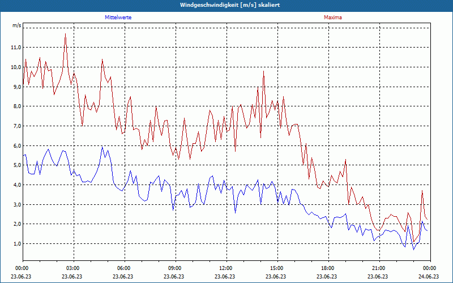
Task: Click the '4,0' y-axis value
Action: pyautogui.click(x=17, y=185)
